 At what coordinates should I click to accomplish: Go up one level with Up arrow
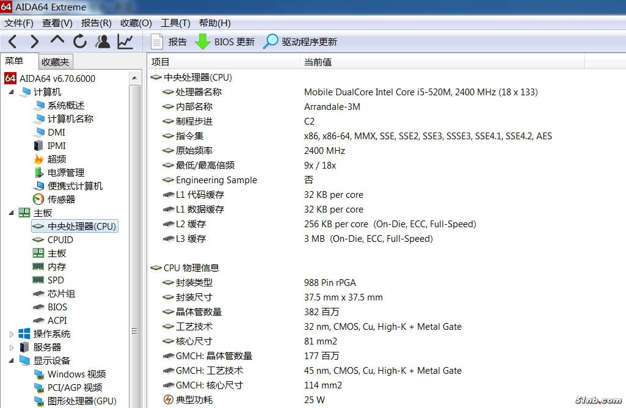(57, 41)
